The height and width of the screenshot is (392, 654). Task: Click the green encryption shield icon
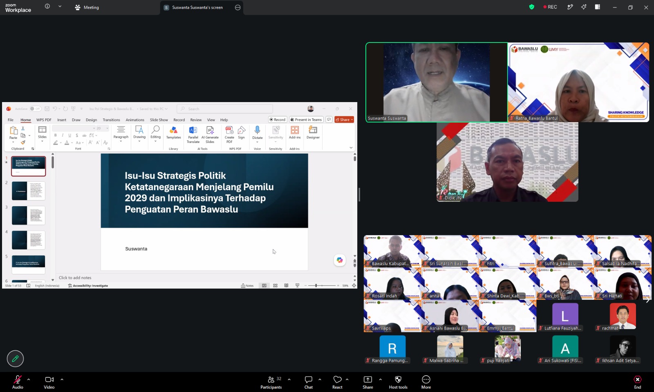click(532, 7)
